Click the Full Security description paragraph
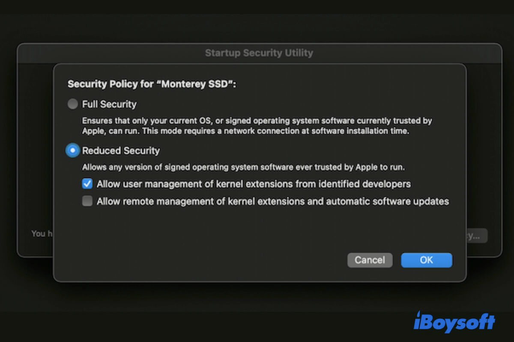This screenshot has height=342, width=514. (257, 126)
